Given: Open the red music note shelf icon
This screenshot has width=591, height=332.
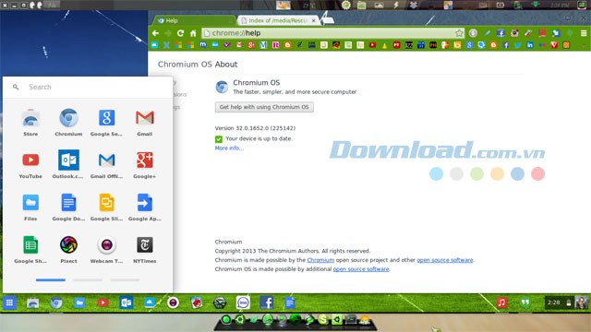Looking at the screenshot, I should pyautogui.click(x=501, y=302).
